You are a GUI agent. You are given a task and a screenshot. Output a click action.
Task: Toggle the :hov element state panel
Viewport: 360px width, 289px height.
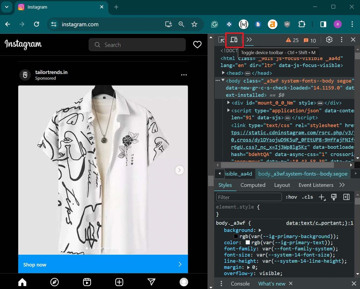pos(291,197)
